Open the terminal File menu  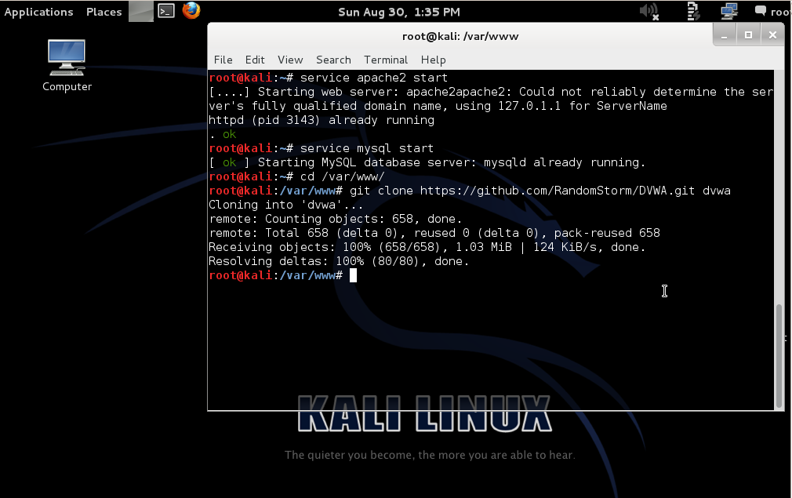coord(223,60)
